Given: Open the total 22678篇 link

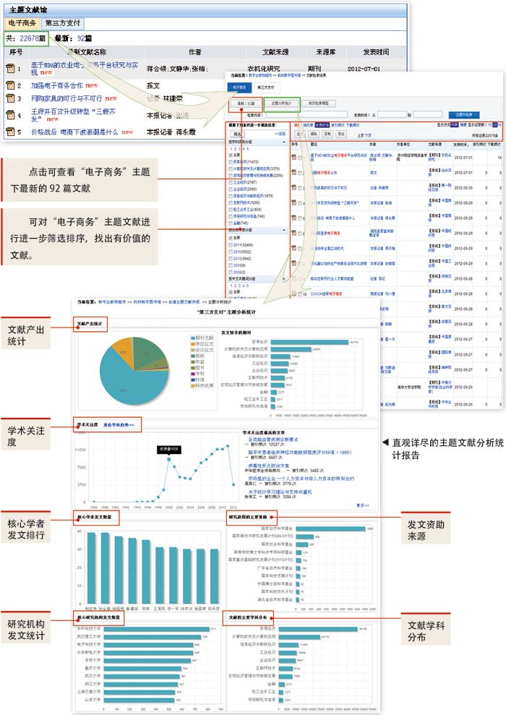Looking at the screenshot, I should click(x=33, y=38).
